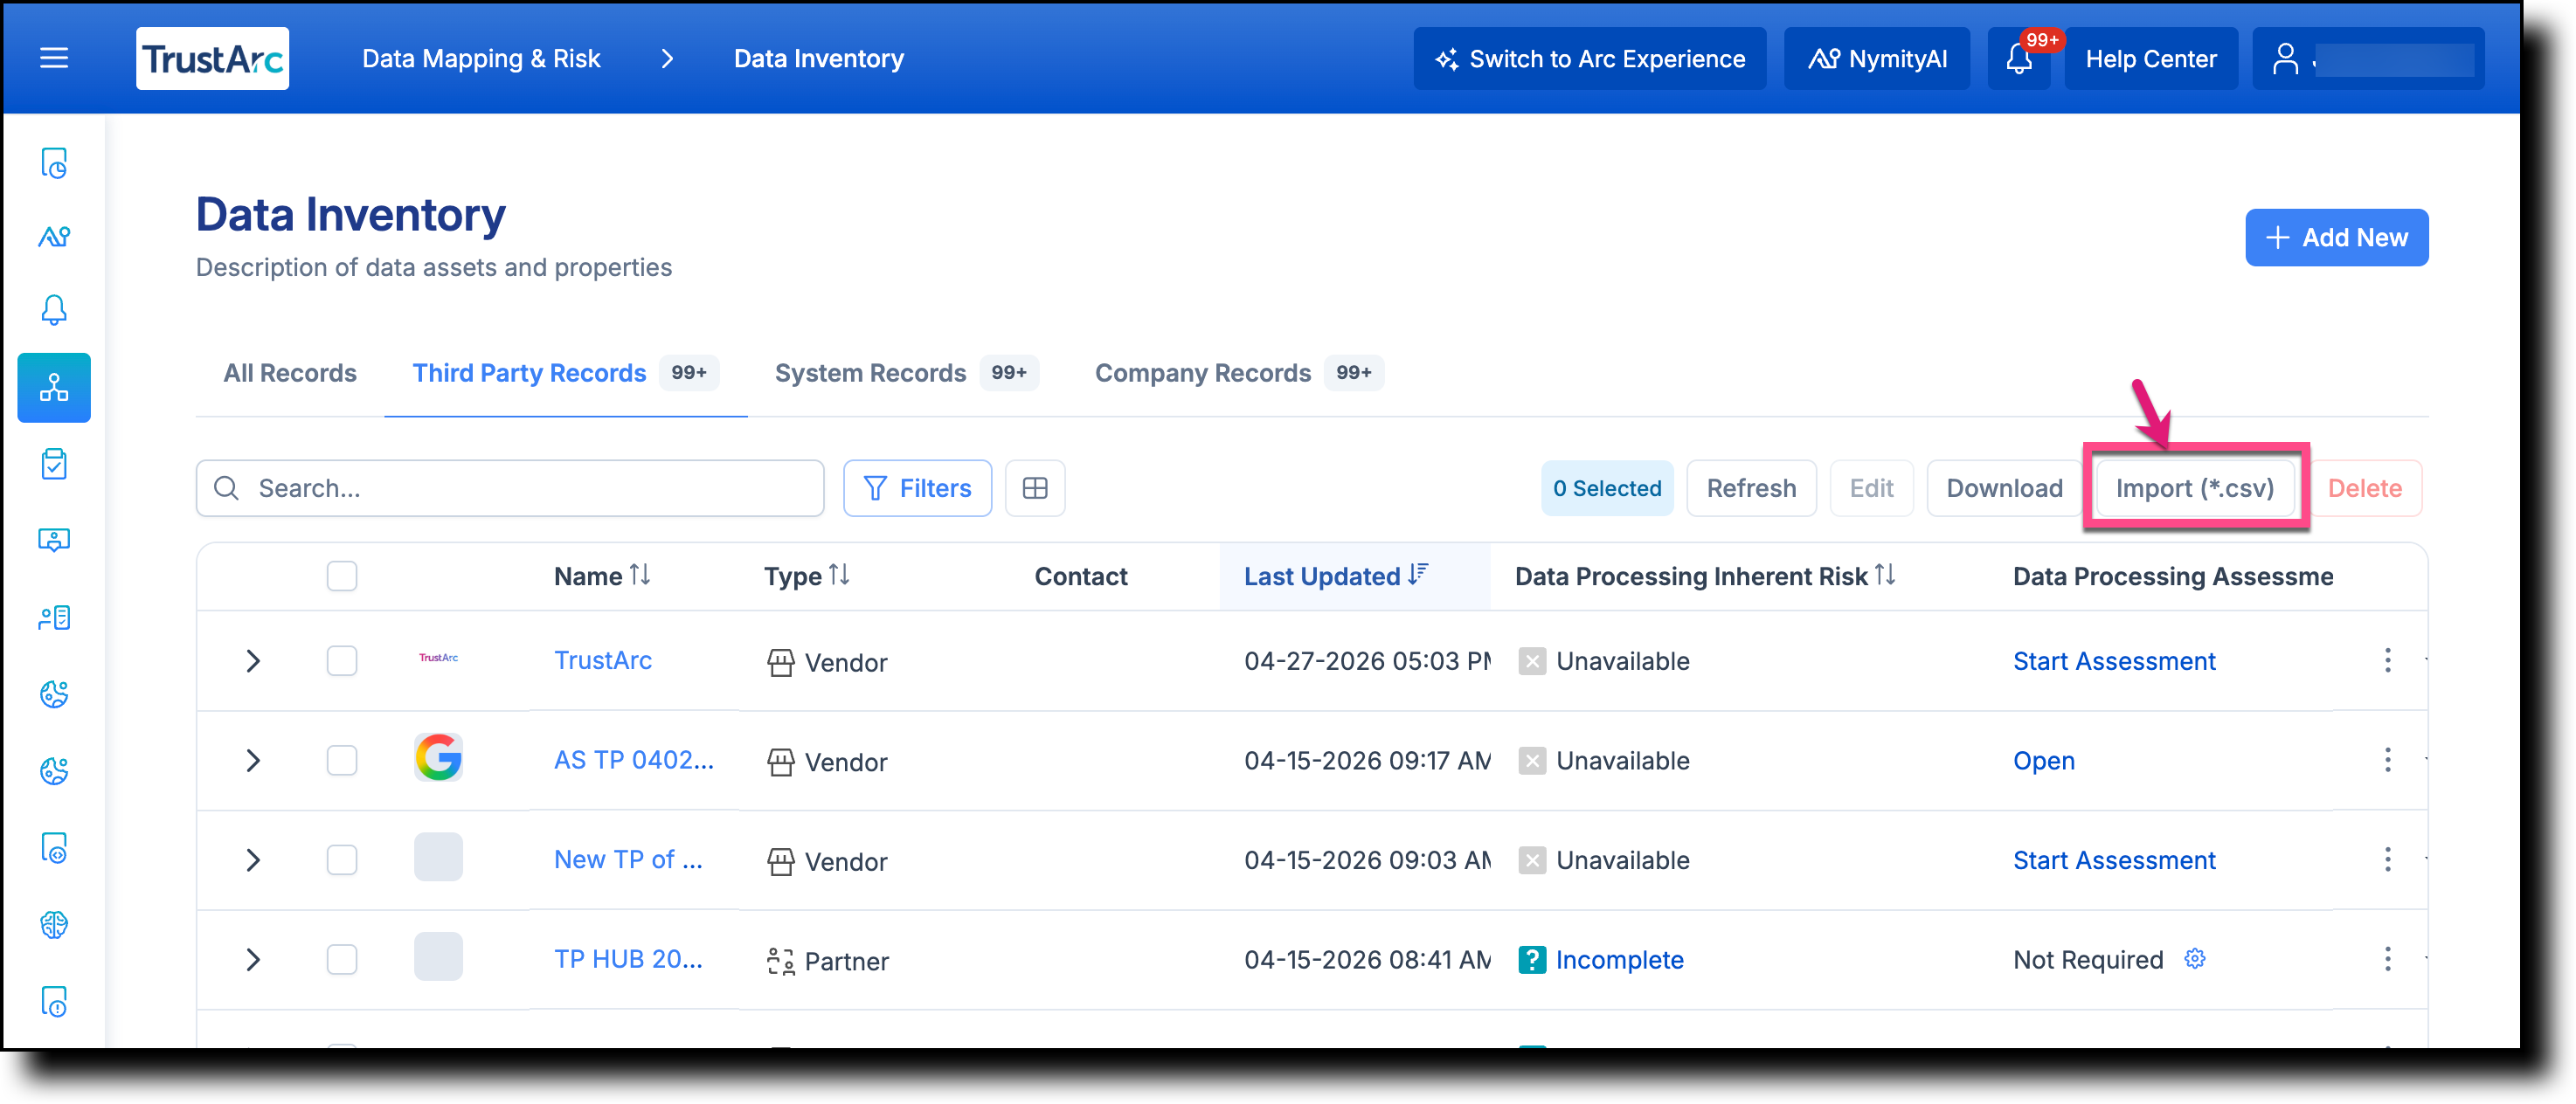The height and width of the screenshot is (1104, 2576).
Task: Click the Data Inventory breadcrumb
Action: pos(818,59)
